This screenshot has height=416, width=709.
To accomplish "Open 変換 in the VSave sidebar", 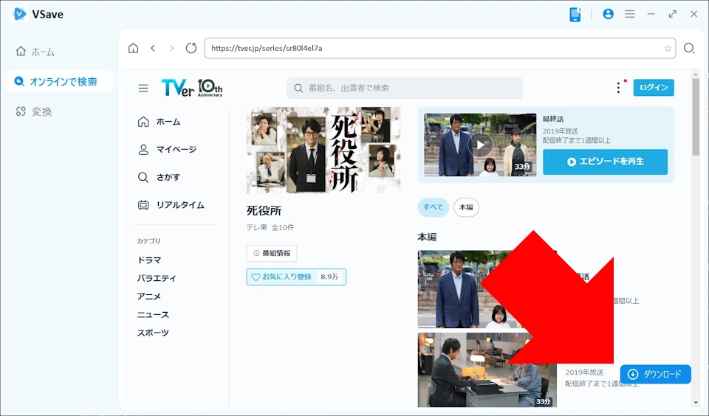I will [41, 111].
